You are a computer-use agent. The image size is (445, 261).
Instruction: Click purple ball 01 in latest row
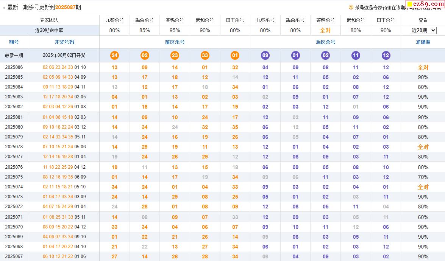point(295,55)
